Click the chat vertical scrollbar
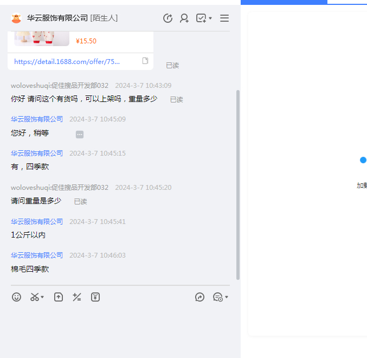Screen dimensions: 367x358 [x=237, y=184]
